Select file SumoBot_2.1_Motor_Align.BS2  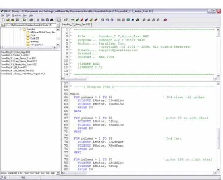(x=16, y=52)
